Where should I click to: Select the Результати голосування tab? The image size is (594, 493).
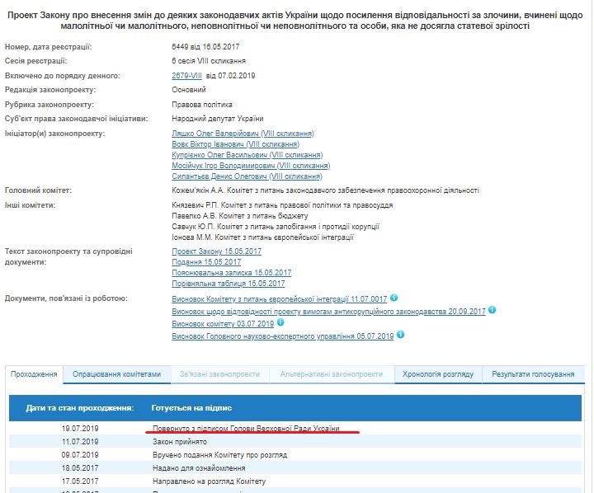point(533,374)
